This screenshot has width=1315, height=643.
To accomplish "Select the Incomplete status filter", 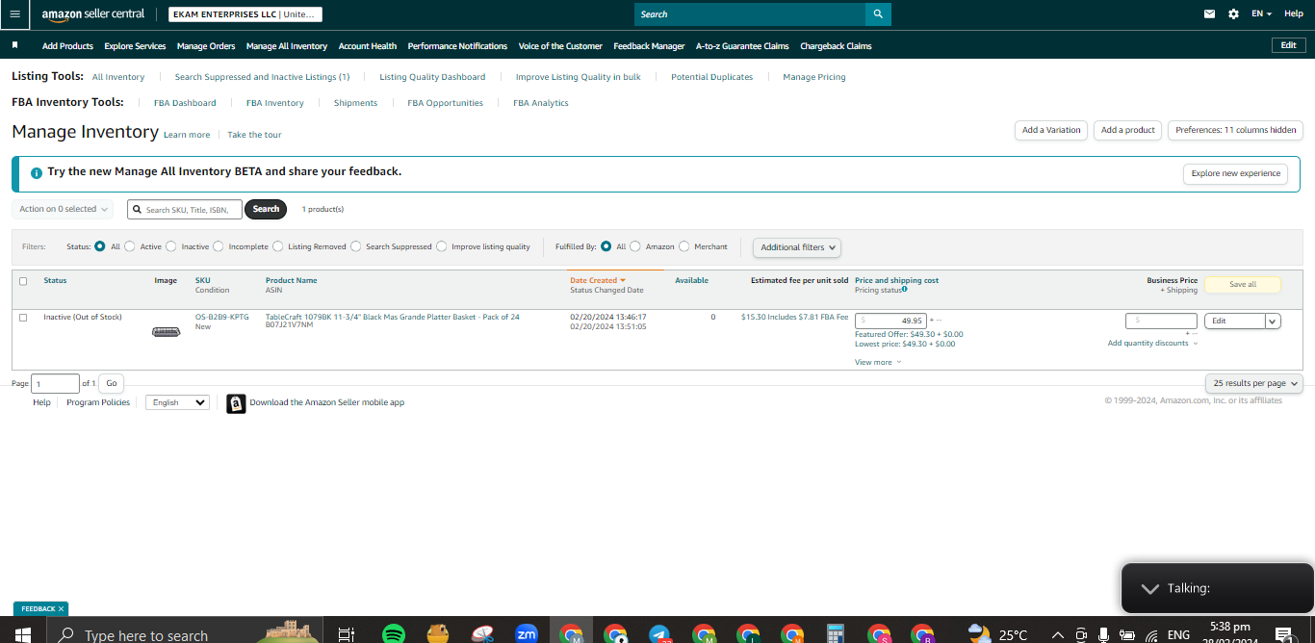I will [219, 246].
